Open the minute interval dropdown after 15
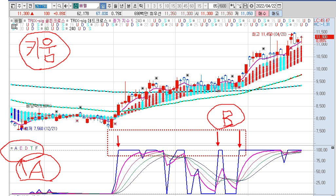Screen dimensions: 336x196 [x=205, y=6]
